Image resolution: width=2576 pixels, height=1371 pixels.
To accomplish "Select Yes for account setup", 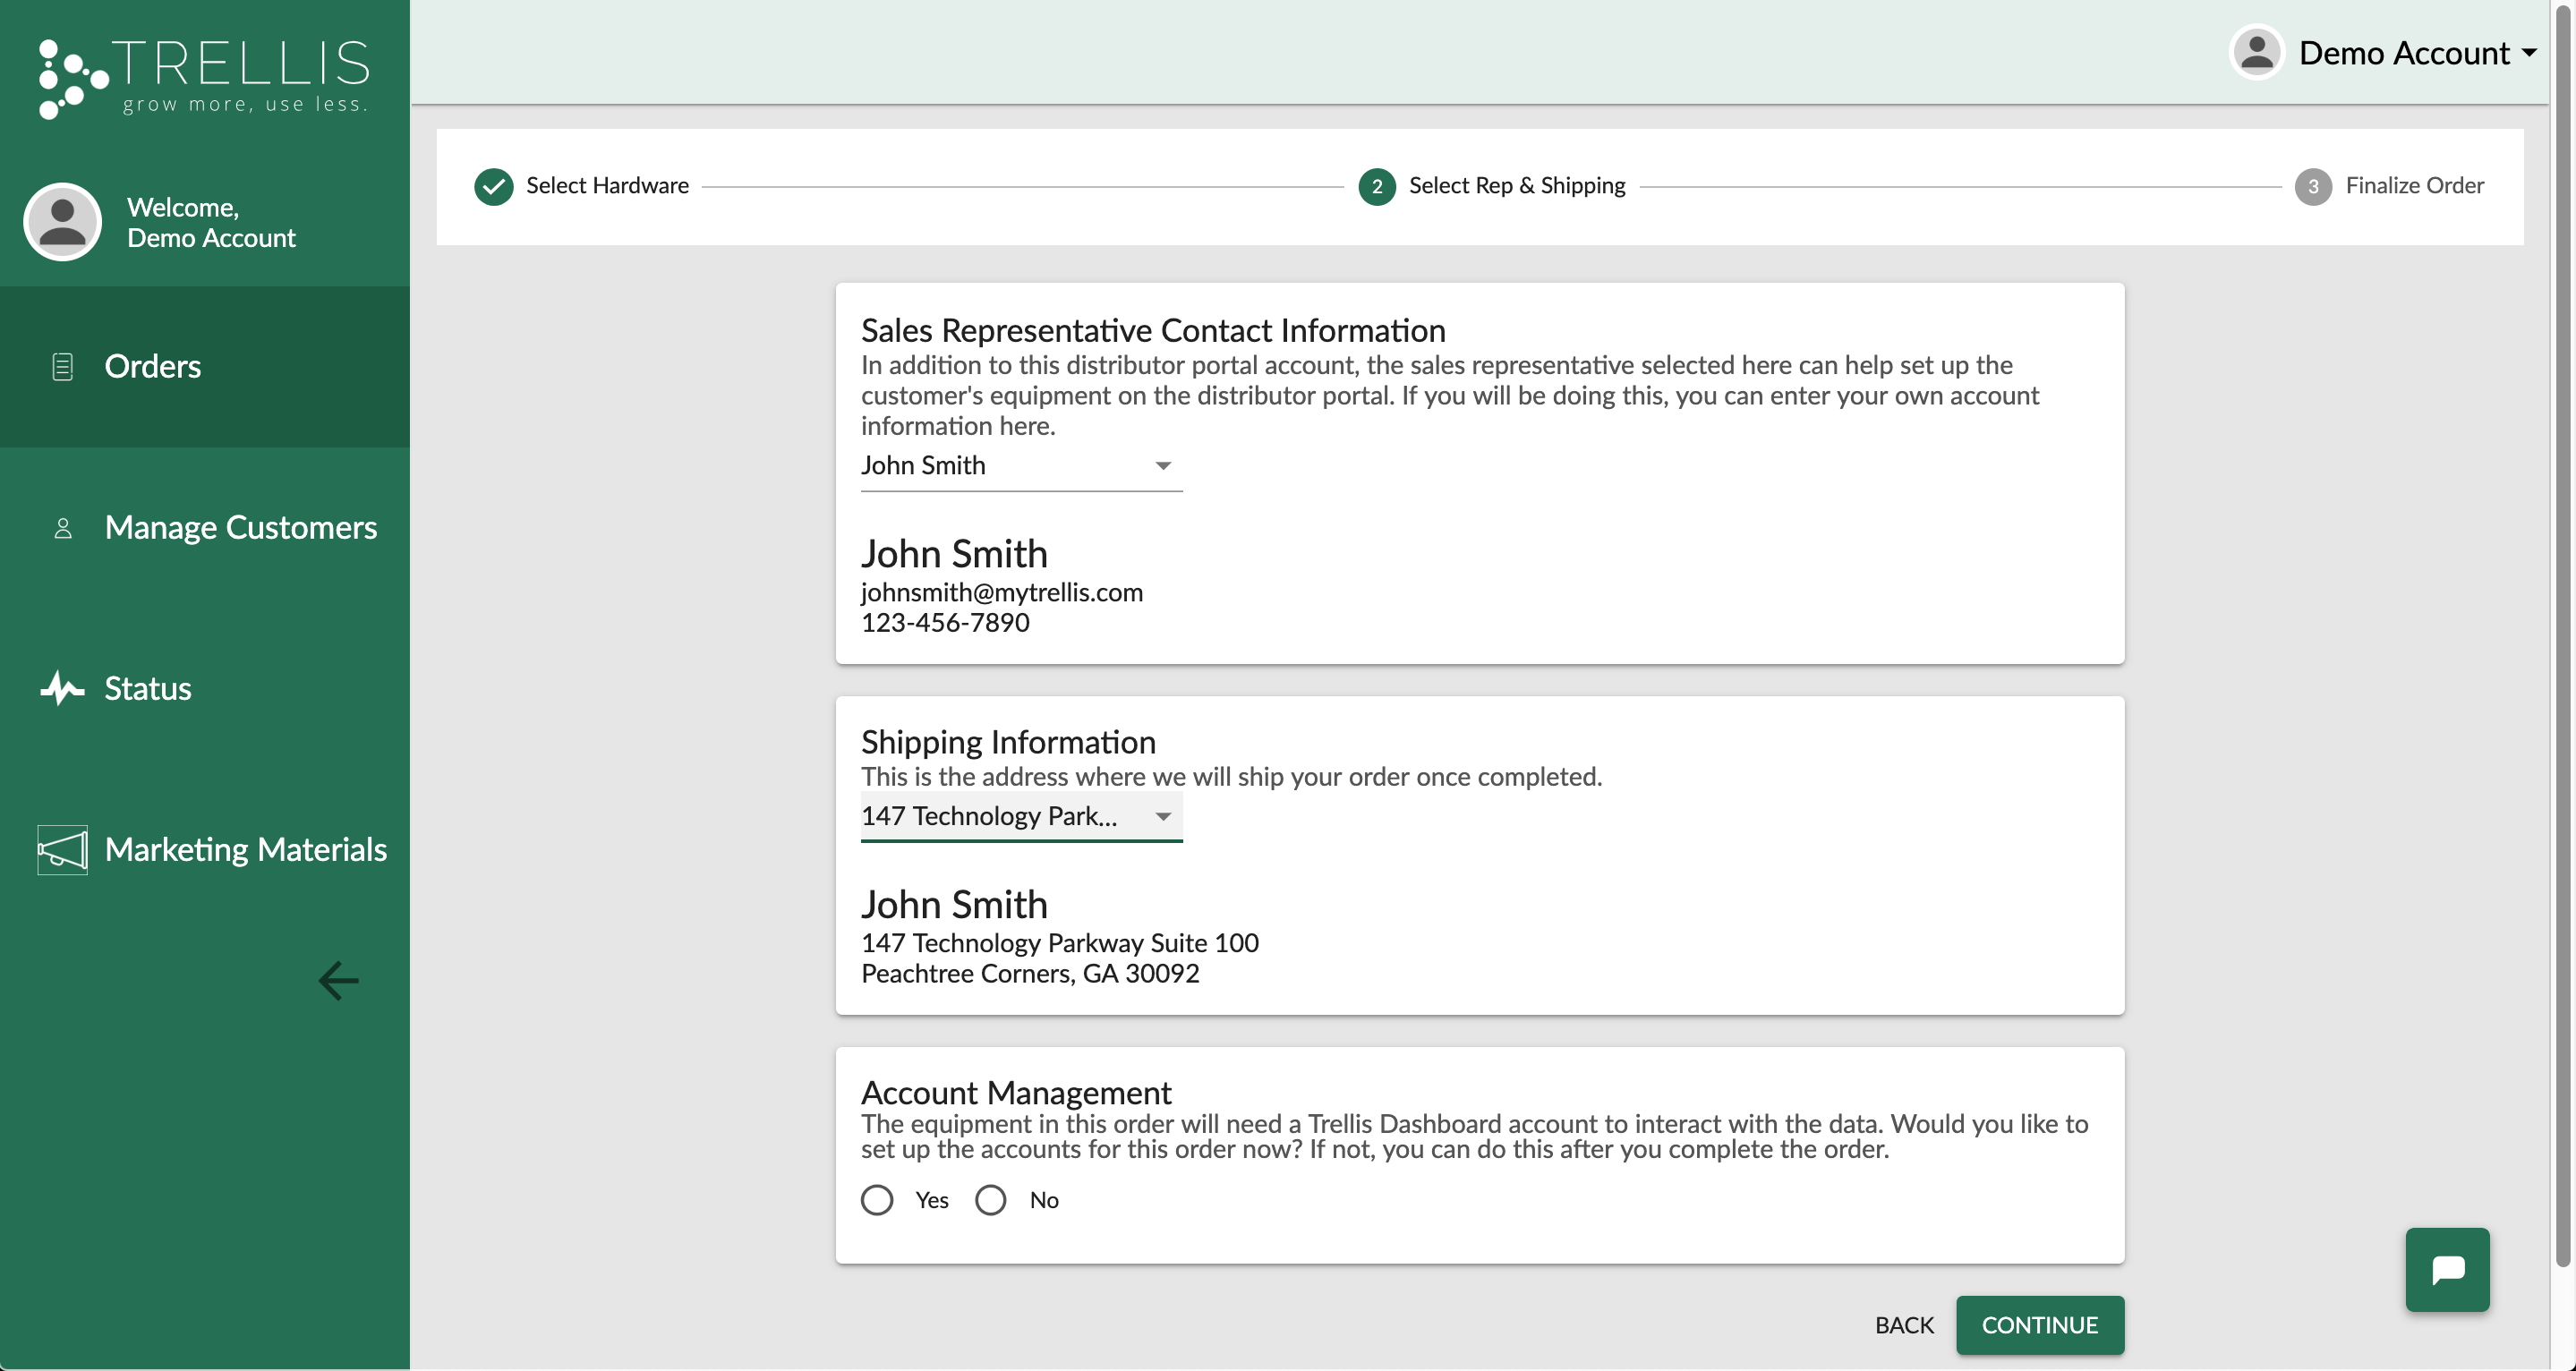I will pos(877,1200).
